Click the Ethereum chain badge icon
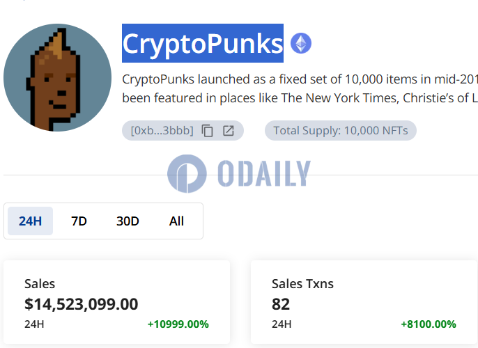Image resolution: width=478 pixels, height=348 pixels. coord(301,43)
